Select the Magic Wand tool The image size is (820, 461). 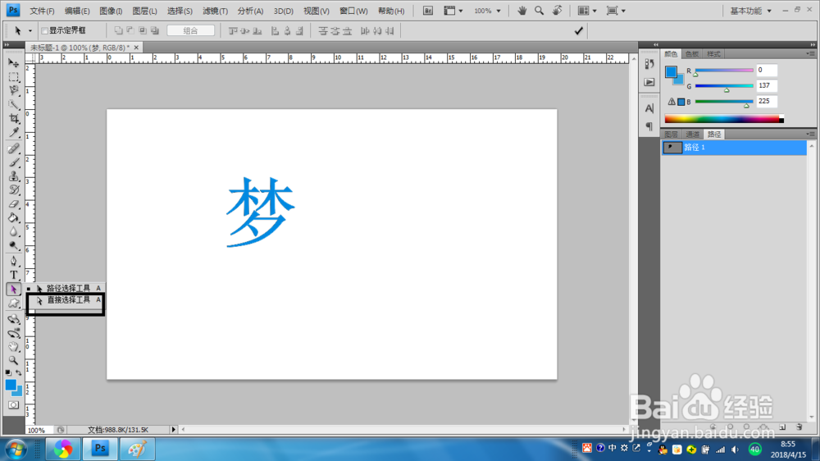14,105
